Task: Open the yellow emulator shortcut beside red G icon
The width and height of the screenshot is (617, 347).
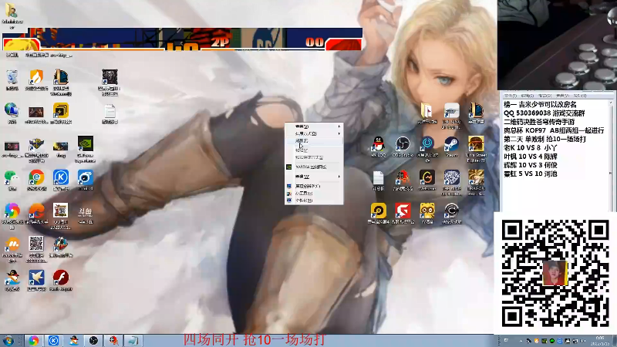Action: pos(378,214)
